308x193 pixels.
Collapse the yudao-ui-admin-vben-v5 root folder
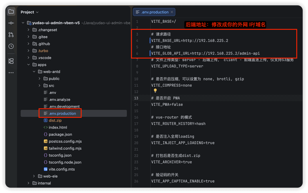click(23, 23)
